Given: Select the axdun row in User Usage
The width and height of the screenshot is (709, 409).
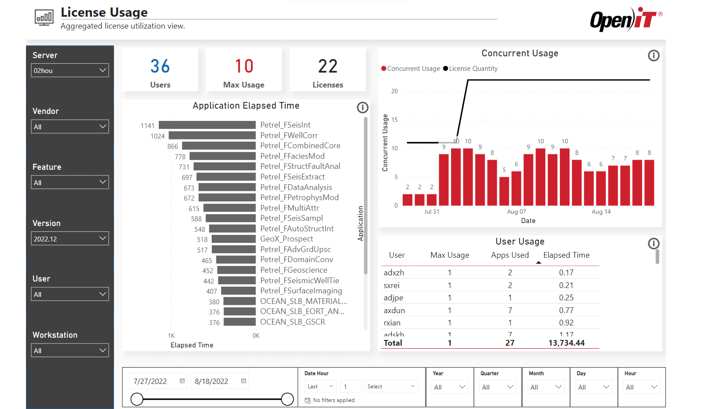Looking at the screenshot, I should pos(490,310).
